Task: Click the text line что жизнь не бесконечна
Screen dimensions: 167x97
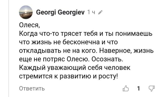Action: pos(68,42)
